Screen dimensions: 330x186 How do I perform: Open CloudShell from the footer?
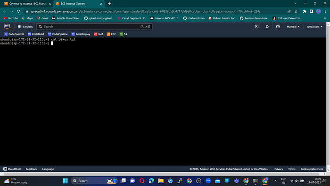(x=12, y=169)
